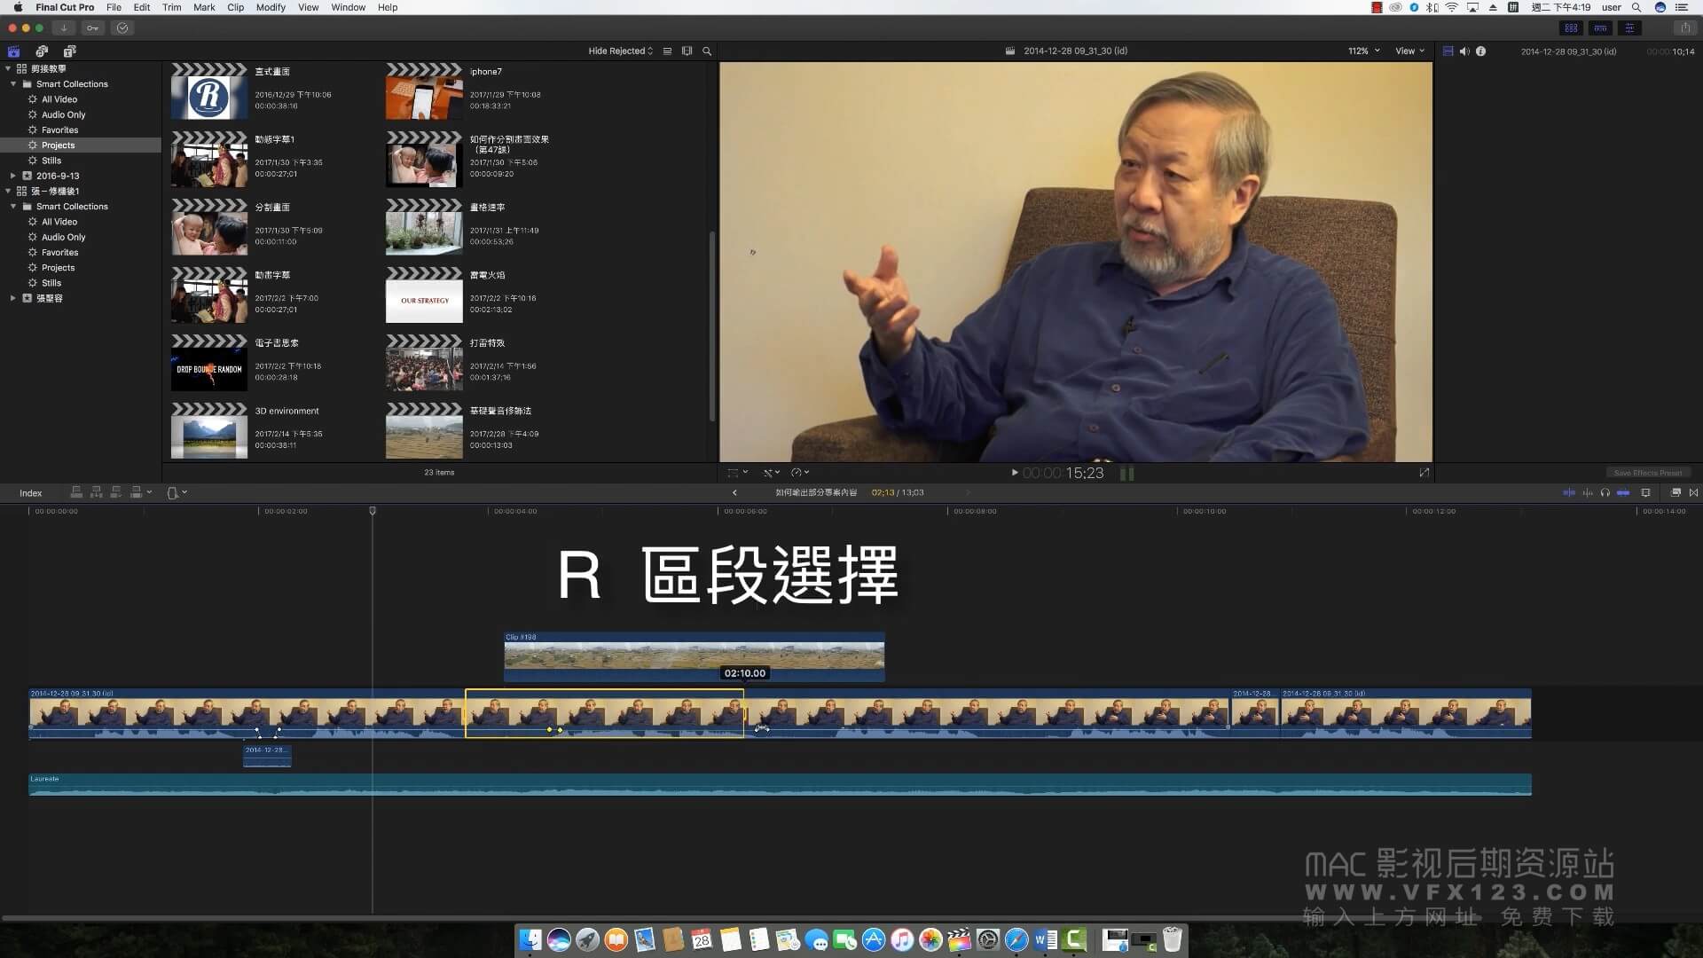The height and width of the screenshot is (958, 1703).
Task: Toggle timeline snapping
Action: (x=1623, y=492)
